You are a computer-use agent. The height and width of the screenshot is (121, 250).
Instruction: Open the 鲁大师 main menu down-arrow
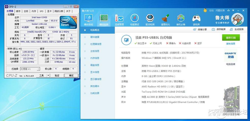coord(234,10)
